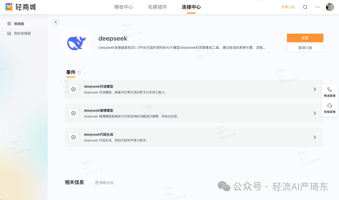The height and width of the screenshot is (200, 339).
Task: Switch to the 模板中心 tab
Action: click(x=124, y=7)
